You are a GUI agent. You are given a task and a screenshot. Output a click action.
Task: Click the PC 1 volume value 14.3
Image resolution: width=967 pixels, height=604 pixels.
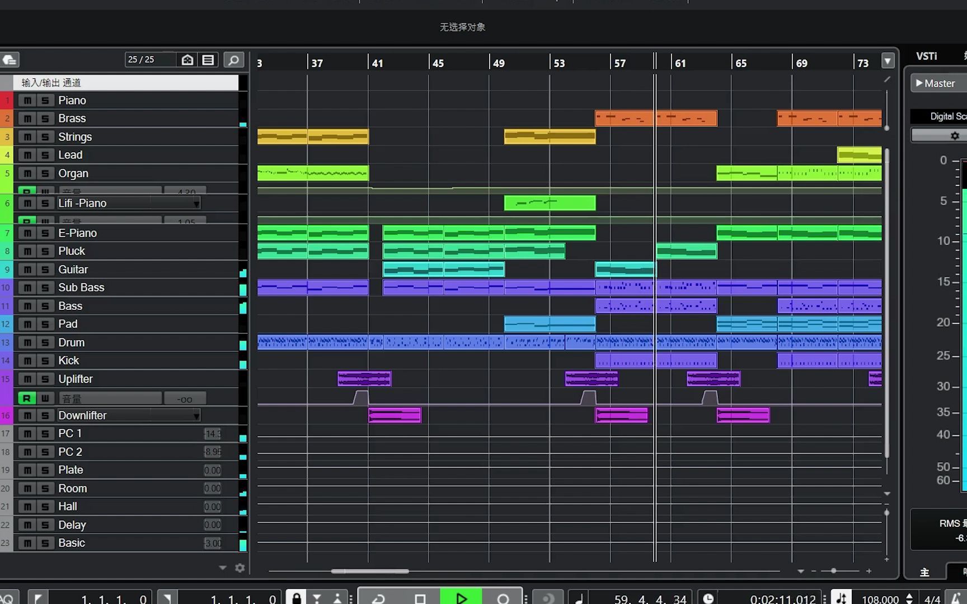213,433
